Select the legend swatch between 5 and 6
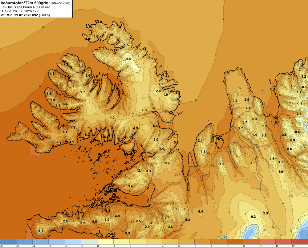The height and width of the screenshot is (248, 308). tap(186, 242)
